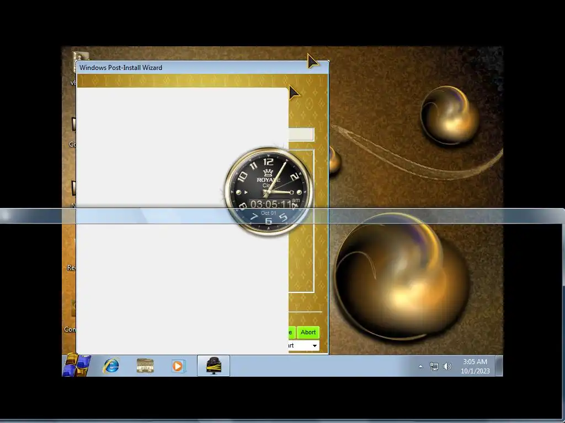The width and height of the screenshot is (565, 423).
Task: Click the Windows Post-Install Wizard title bar
Action: pos(202,68)
